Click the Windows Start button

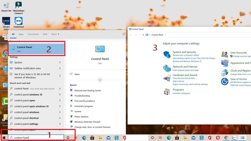point(4,138)
